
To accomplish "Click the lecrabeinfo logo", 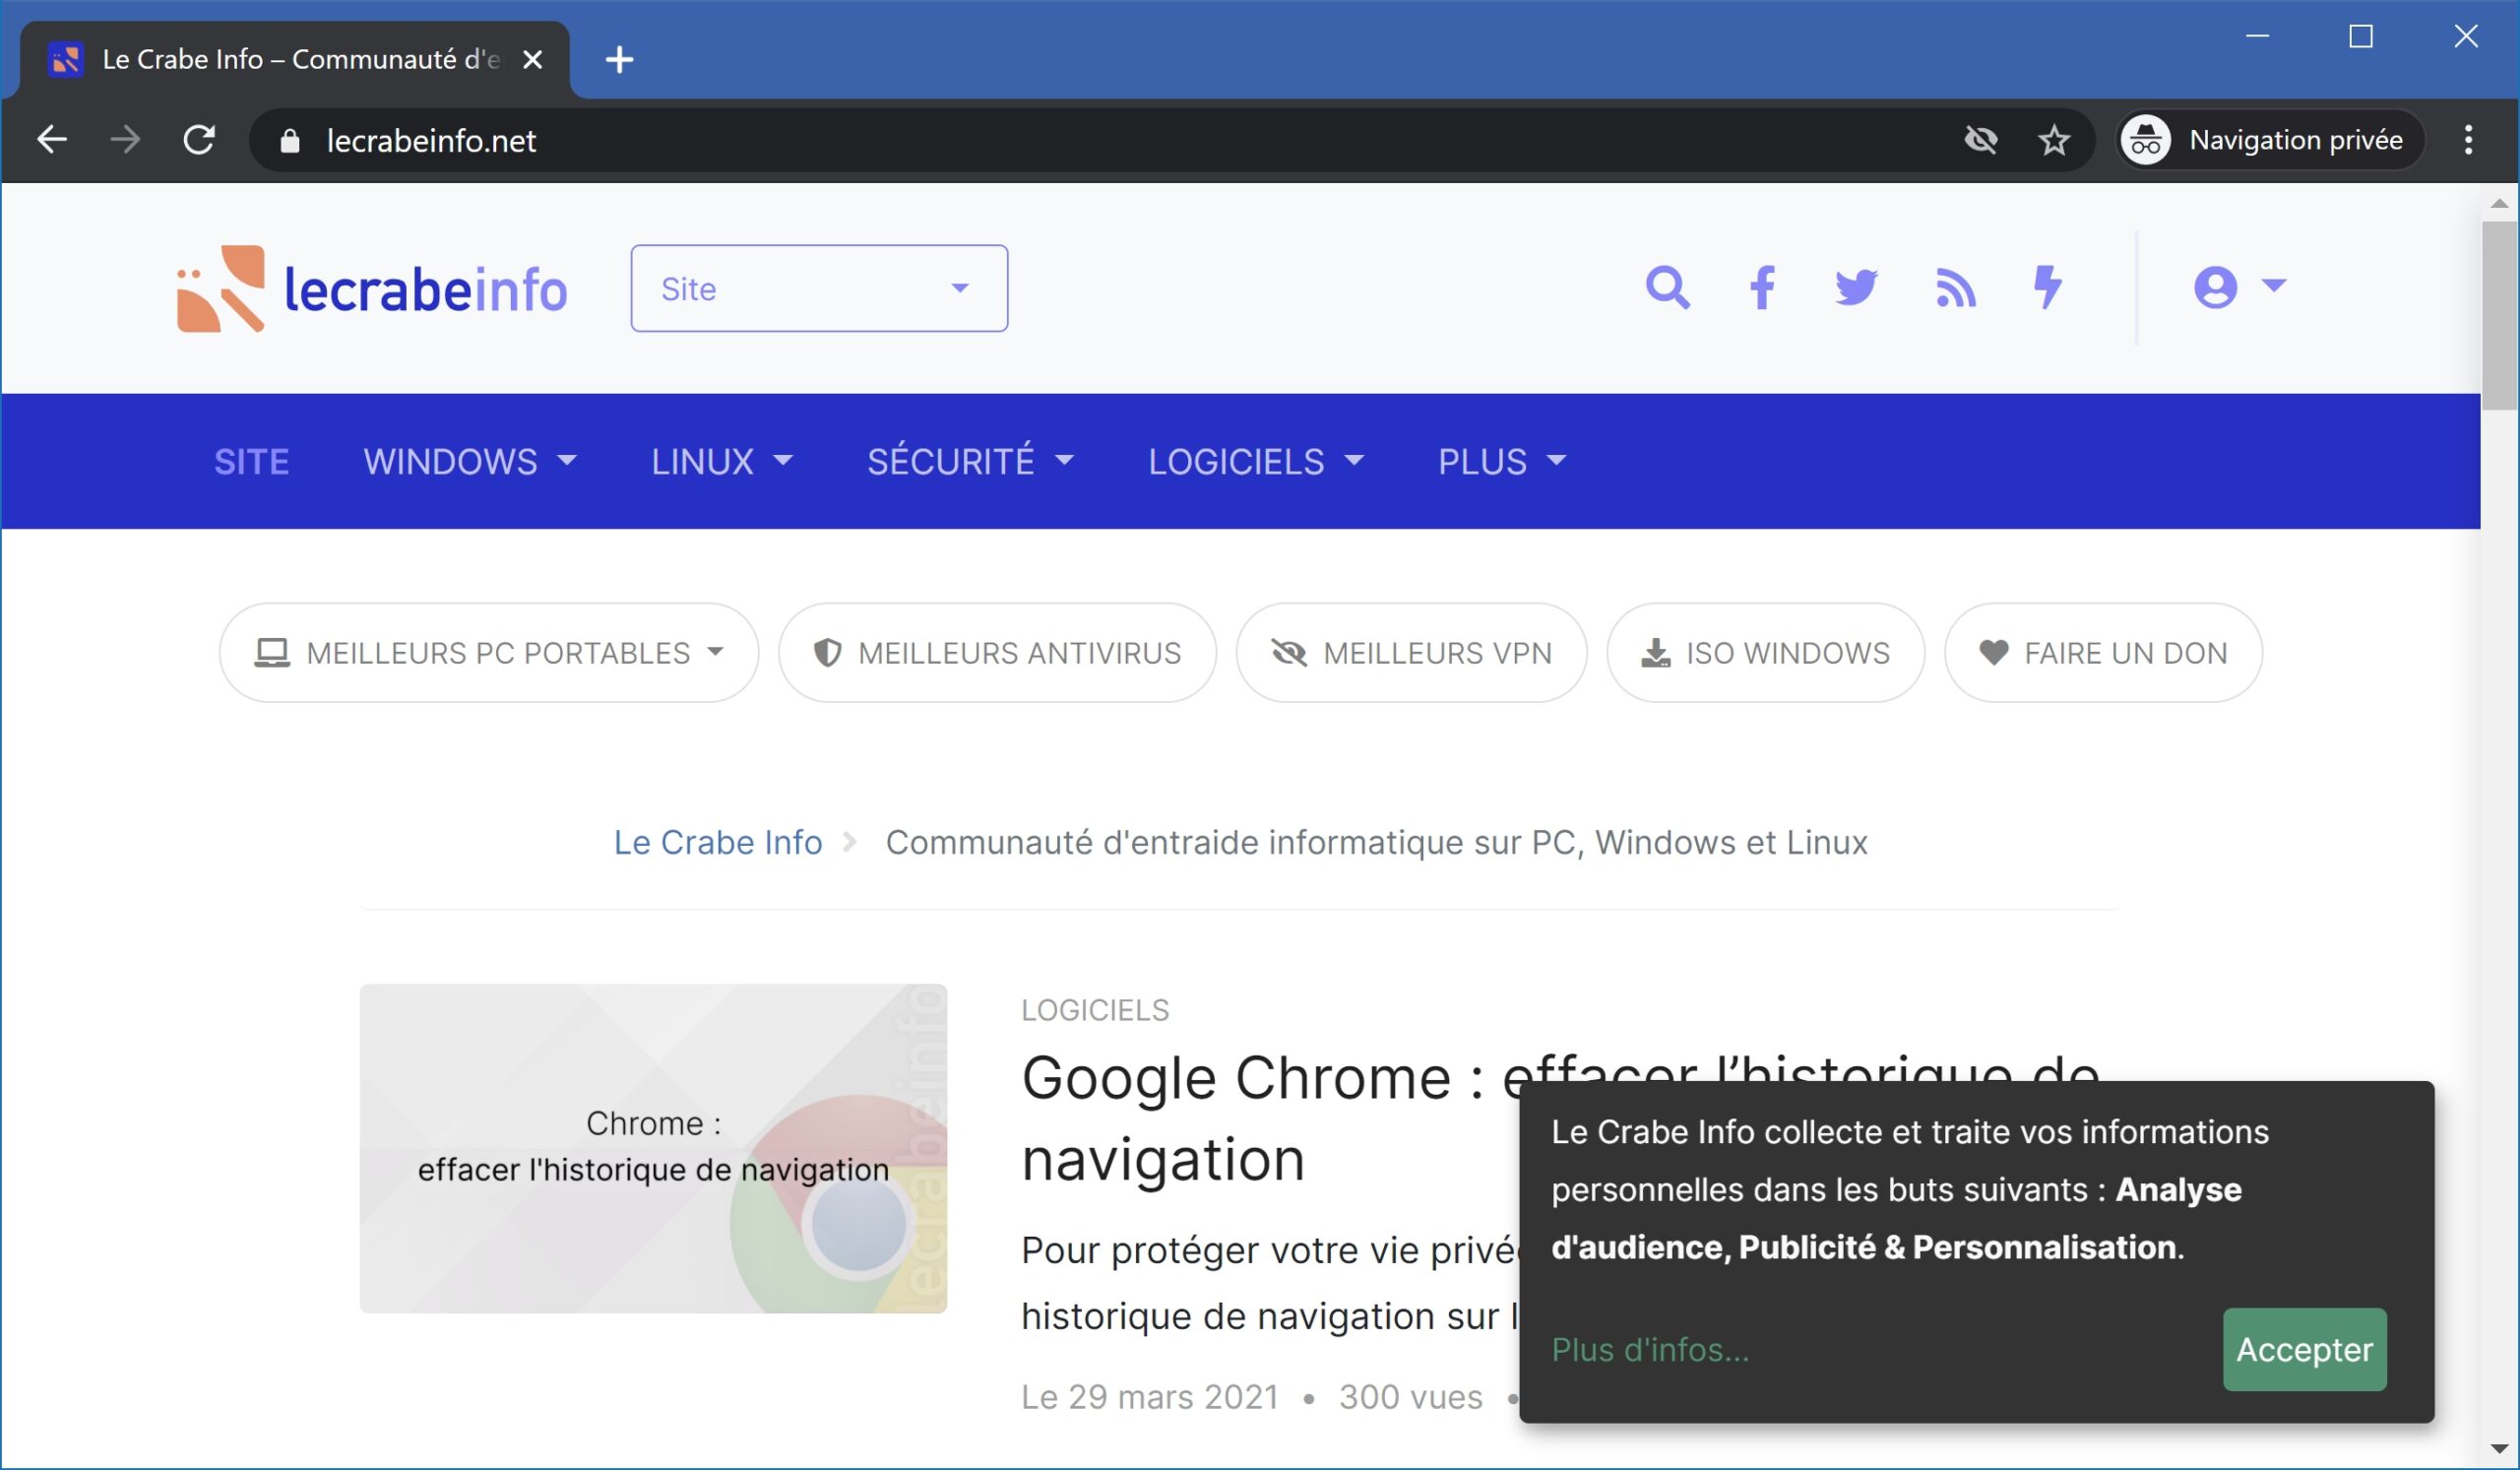I will click(x=372, y=288).
